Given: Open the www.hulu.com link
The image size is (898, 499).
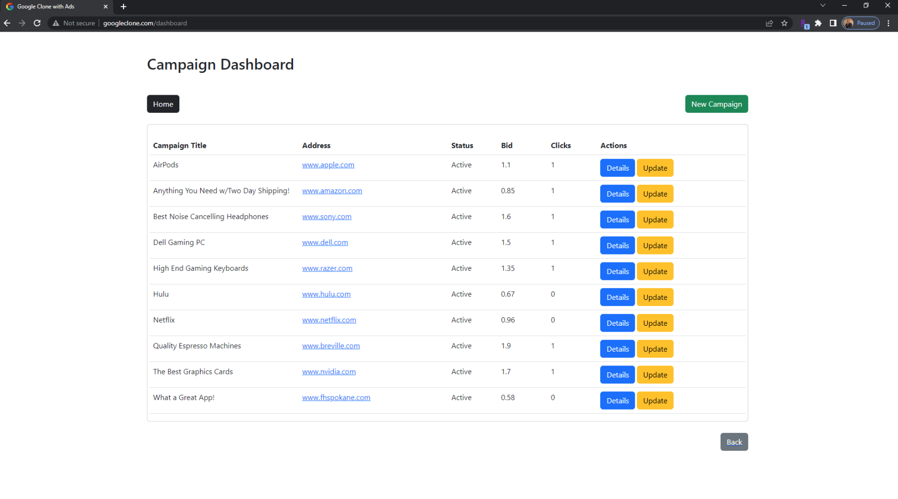Looking at the screenshot, I should coord(326,294).
